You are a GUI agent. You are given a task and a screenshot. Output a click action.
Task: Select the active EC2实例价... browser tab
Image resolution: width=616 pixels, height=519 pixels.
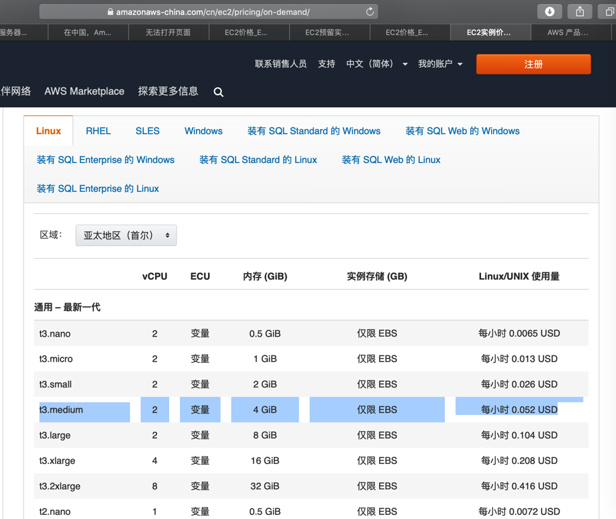click(x=490, y=33)
